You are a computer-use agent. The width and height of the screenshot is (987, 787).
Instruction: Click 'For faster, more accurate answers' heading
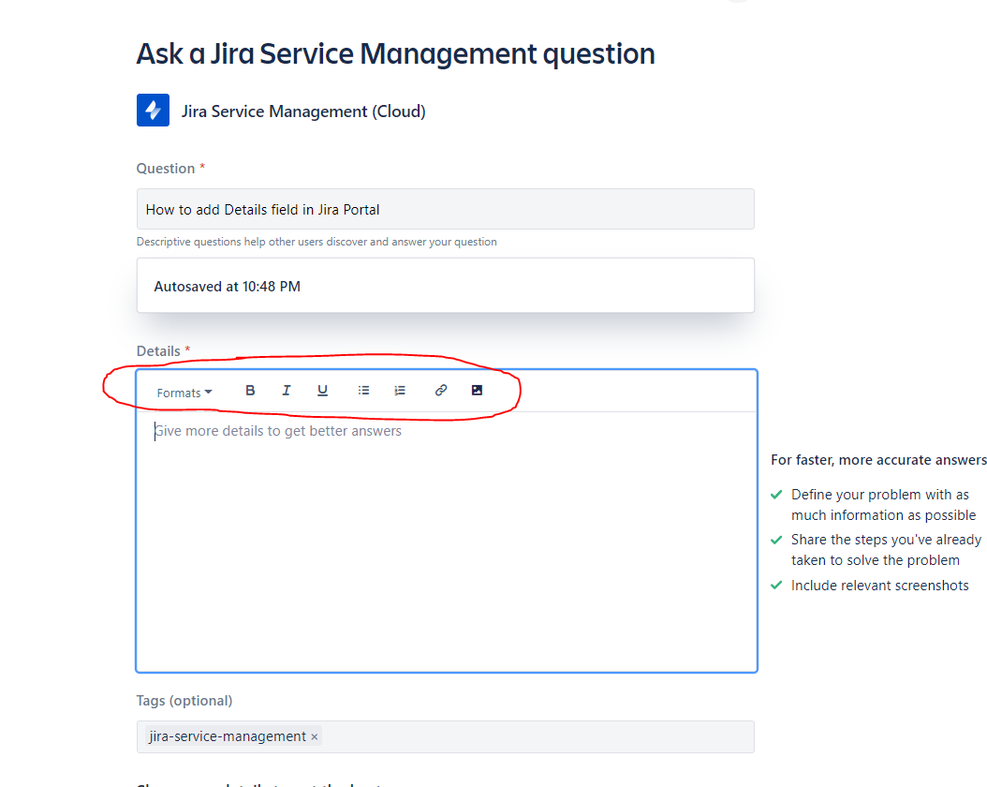[x=878, y=460]
